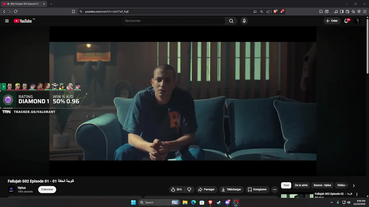Screen dimensions: 369x207
Task: Mute the tab via speaker icon
Action: point(8,4)
